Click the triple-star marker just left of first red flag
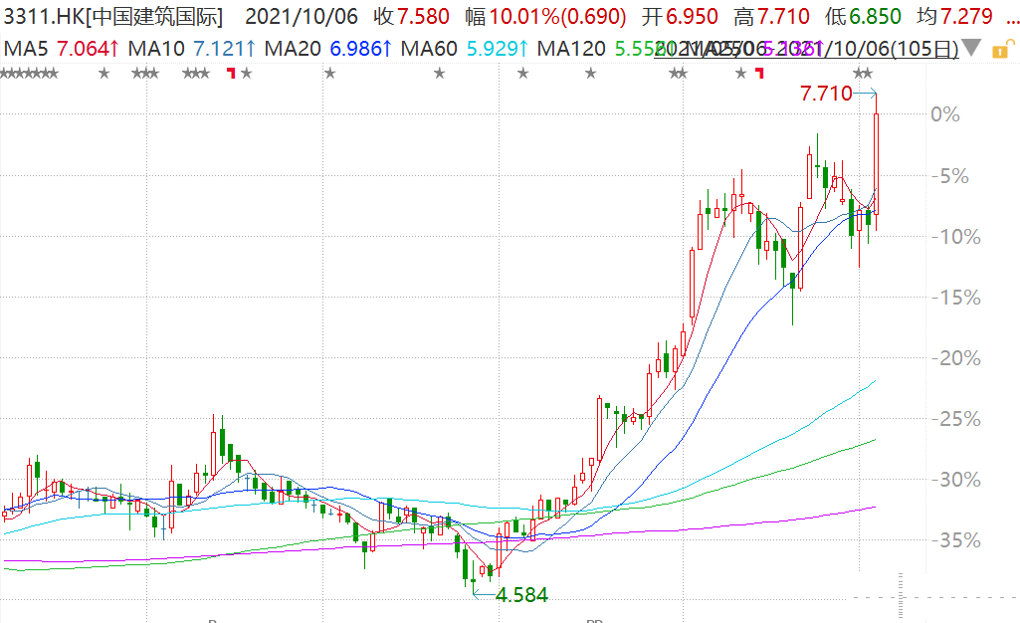1020x623 pixels. pos(196,74)
